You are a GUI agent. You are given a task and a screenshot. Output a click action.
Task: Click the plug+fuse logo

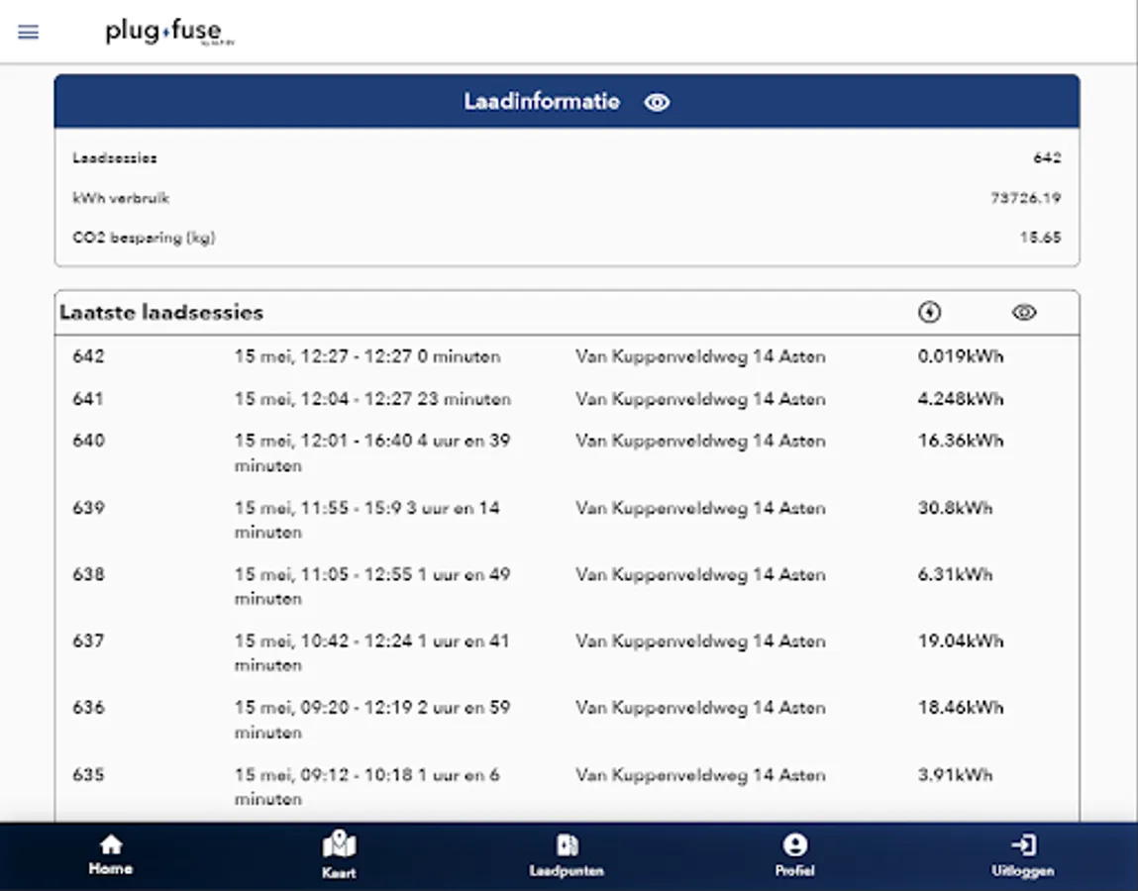point(169,32)
